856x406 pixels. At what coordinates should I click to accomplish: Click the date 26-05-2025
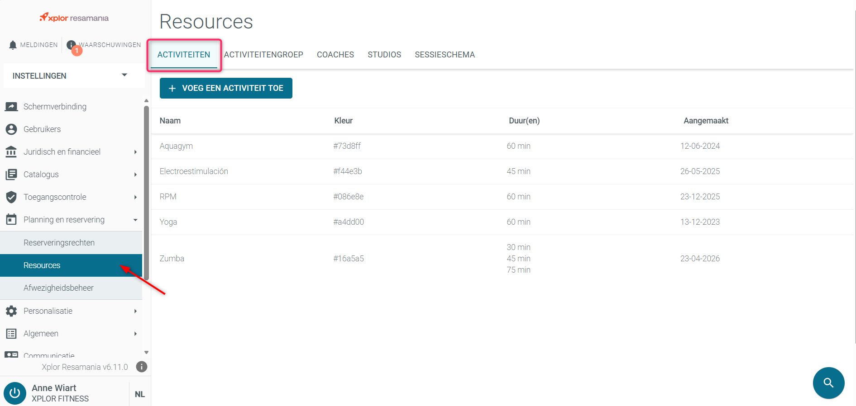click(x=700, y=171)
